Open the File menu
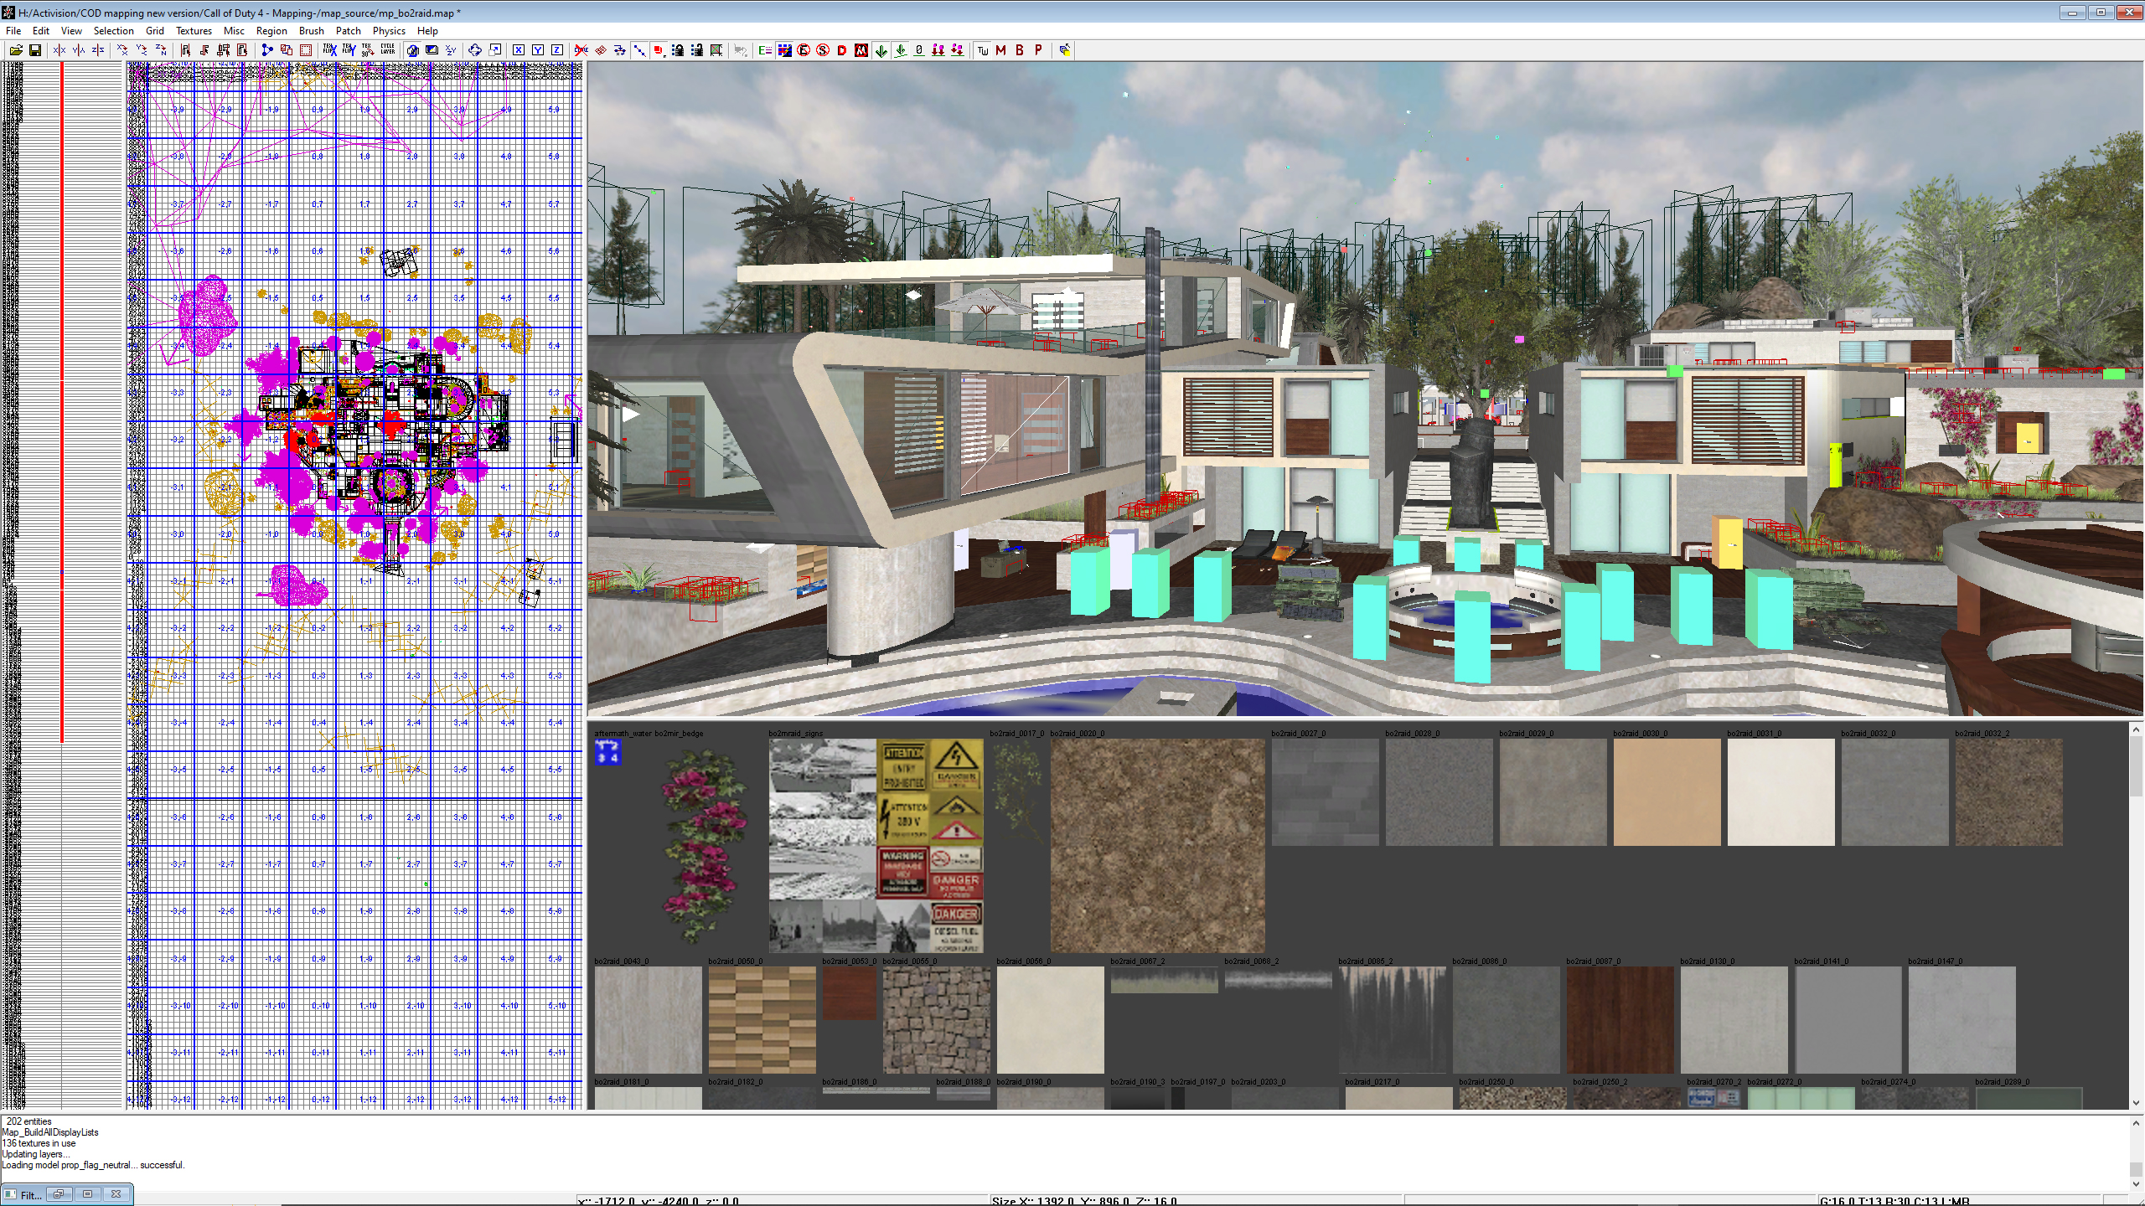Screen dimensions: 2145x1206 pyautogui.click(x=13, y=31)
